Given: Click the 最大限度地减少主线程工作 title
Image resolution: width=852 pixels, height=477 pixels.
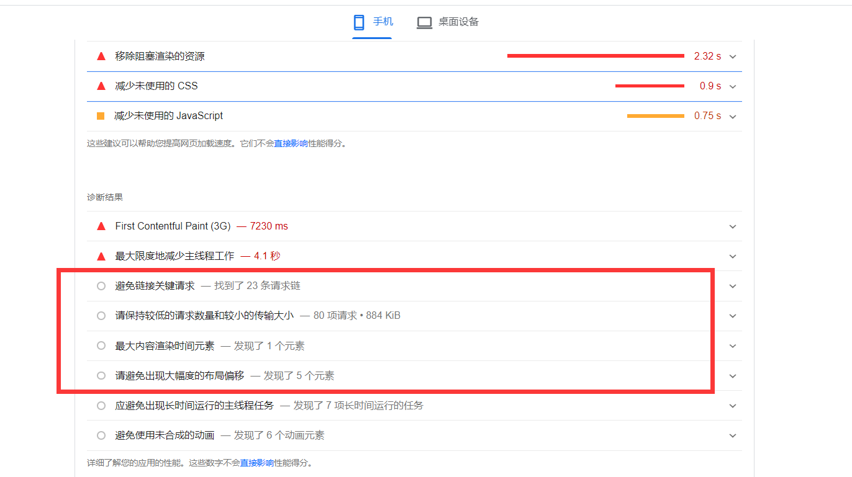Looking at the screenshot, I should (x=174, y=256).
